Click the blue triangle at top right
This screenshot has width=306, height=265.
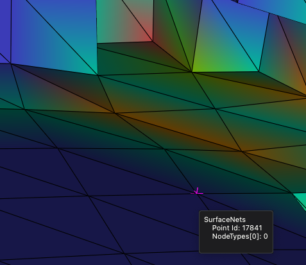pos(278,8)
